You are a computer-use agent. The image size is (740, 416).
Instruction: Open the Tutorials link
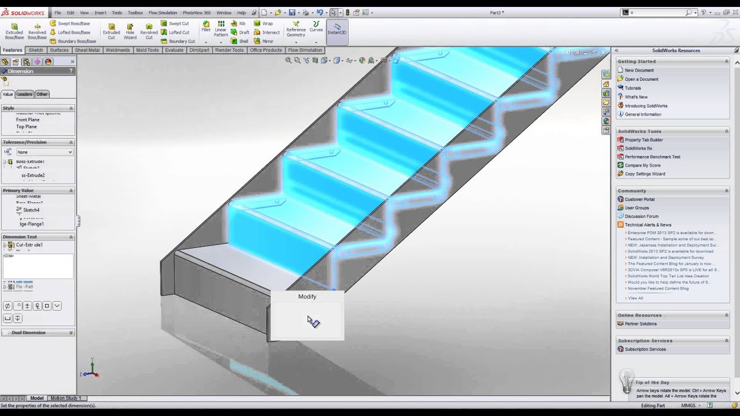[632, 88]
